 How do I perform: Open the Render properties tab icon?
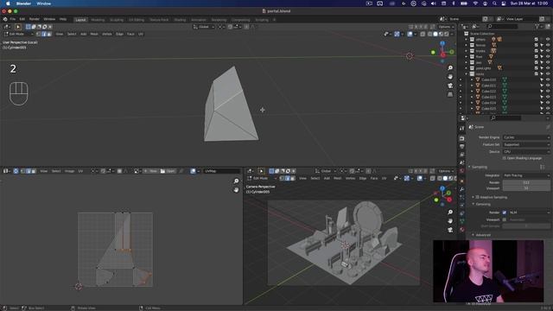point(462,138)
